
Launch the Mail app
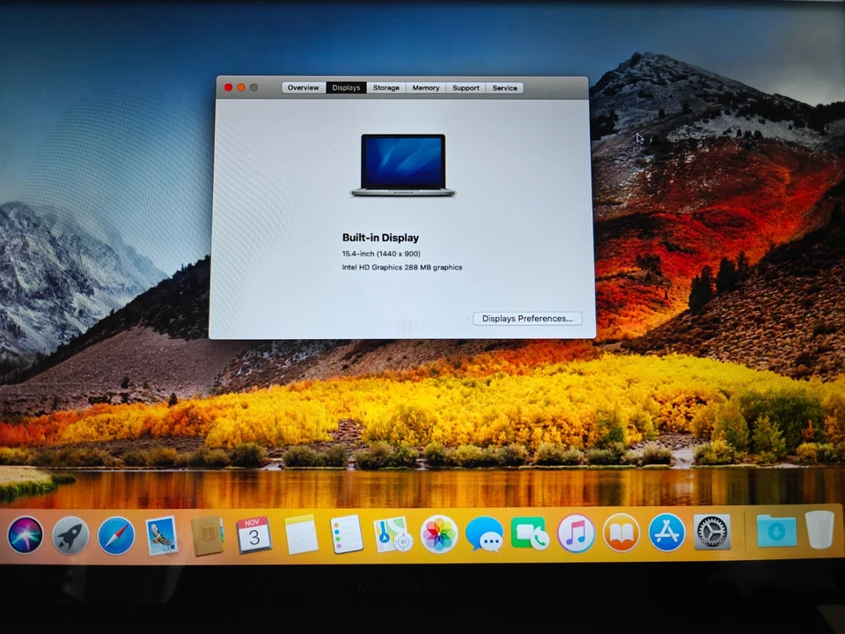point(161,533)
